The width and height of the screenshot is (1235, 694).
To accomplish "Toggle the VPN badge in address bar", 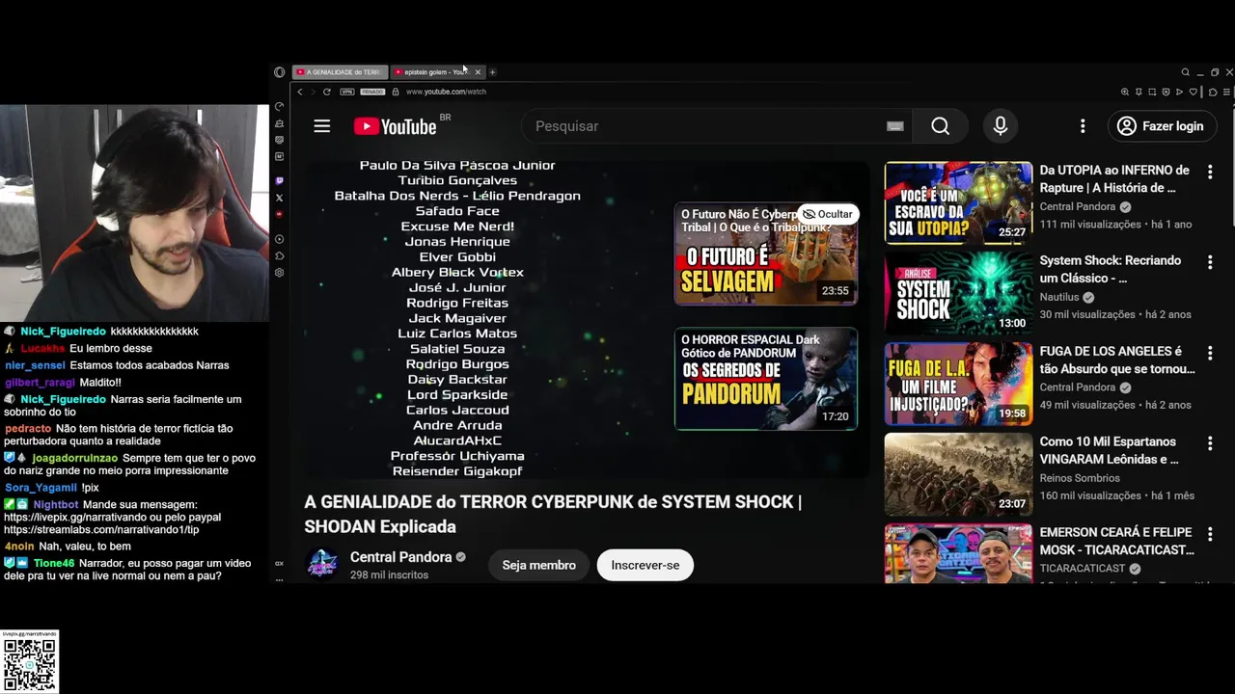I will coord(347,92).
